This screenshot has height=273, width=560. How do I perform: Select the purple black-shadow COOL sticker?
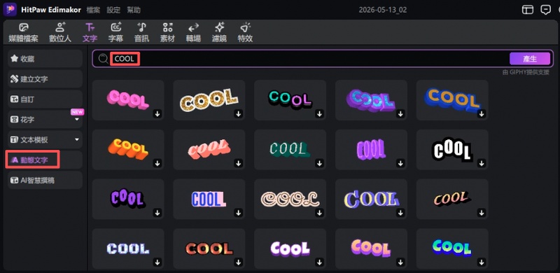click(128, 199)
